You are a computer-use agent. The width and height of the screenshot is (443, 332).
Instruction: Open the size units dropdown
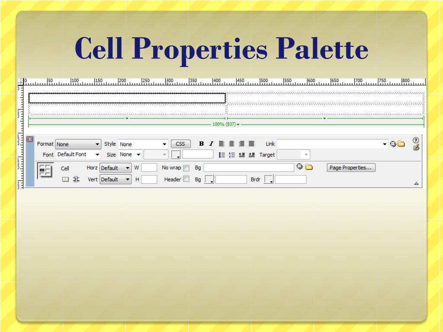coord(156,154)
